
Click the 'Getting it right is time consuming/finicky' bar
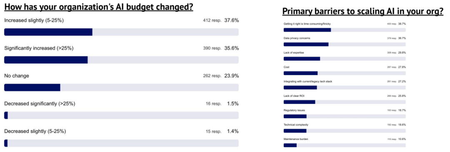345,30
